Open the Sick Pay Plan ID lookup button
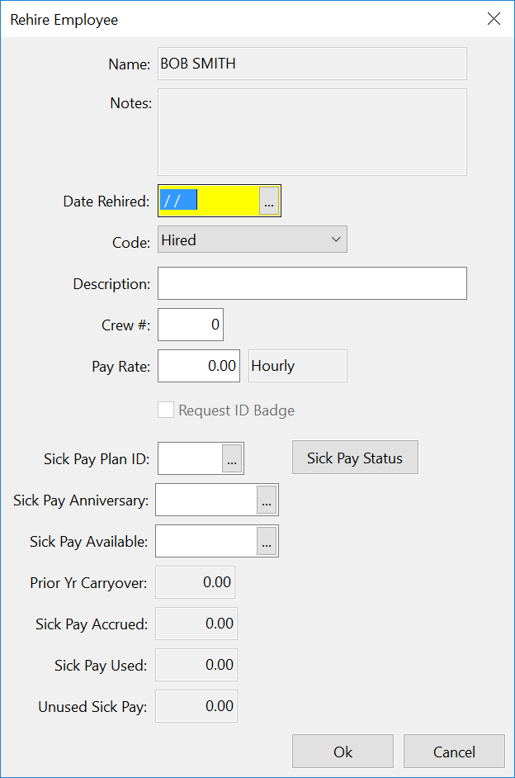Screen dimensions: 515x778 [x=231, y=458]
